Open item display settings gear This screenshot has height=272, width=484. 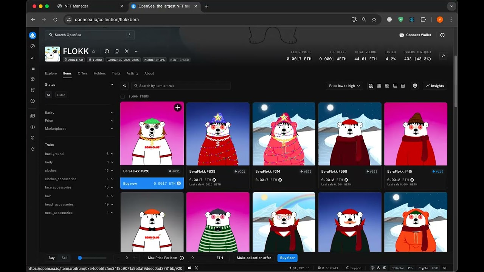(x=415, y=86)
